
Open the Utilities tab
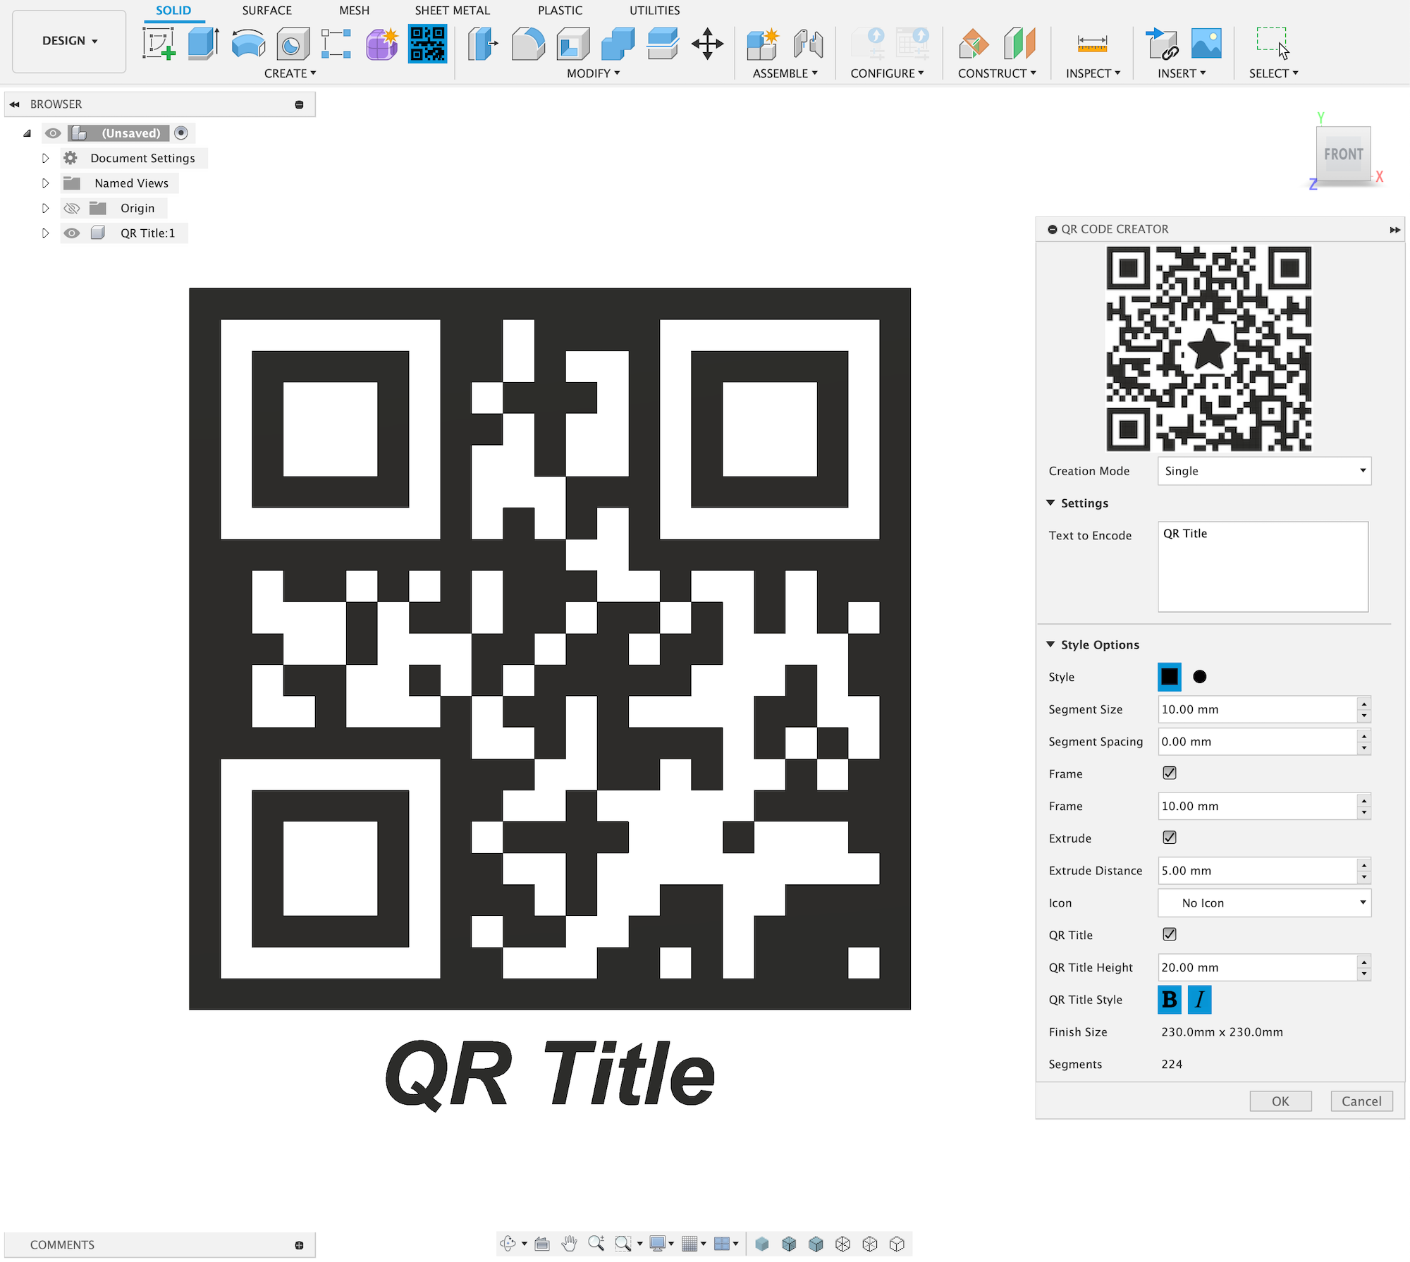[654, 11]
